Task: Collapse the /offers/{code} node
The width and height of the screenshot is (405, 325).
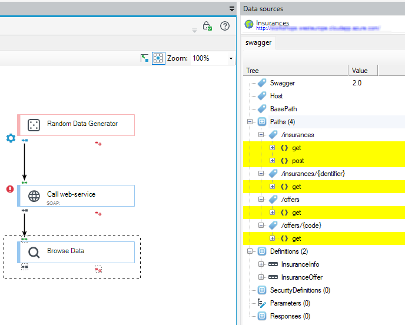Action: pos(261,225)
